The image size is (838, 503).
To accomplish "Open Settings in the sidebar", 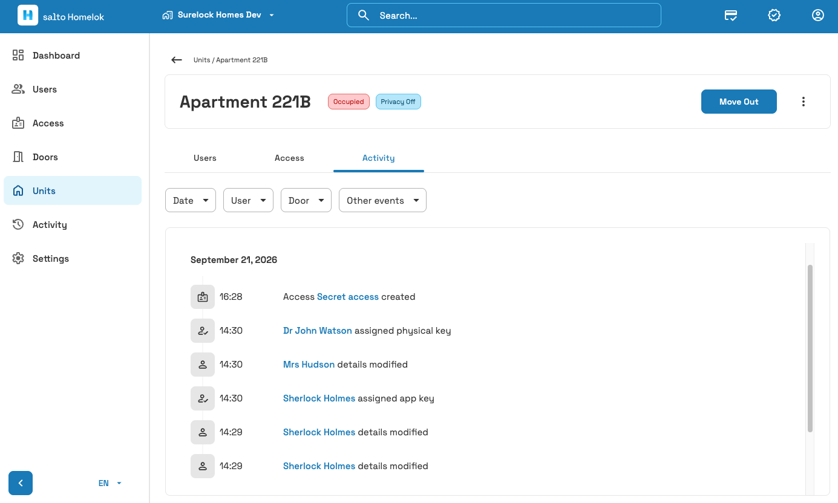I will pyautogui.click(x=73, y=259).
